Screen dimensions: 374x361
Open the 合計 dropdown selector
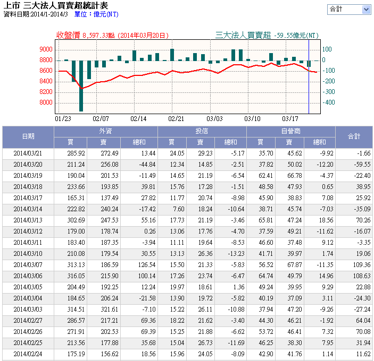click(x=349, y=10)
